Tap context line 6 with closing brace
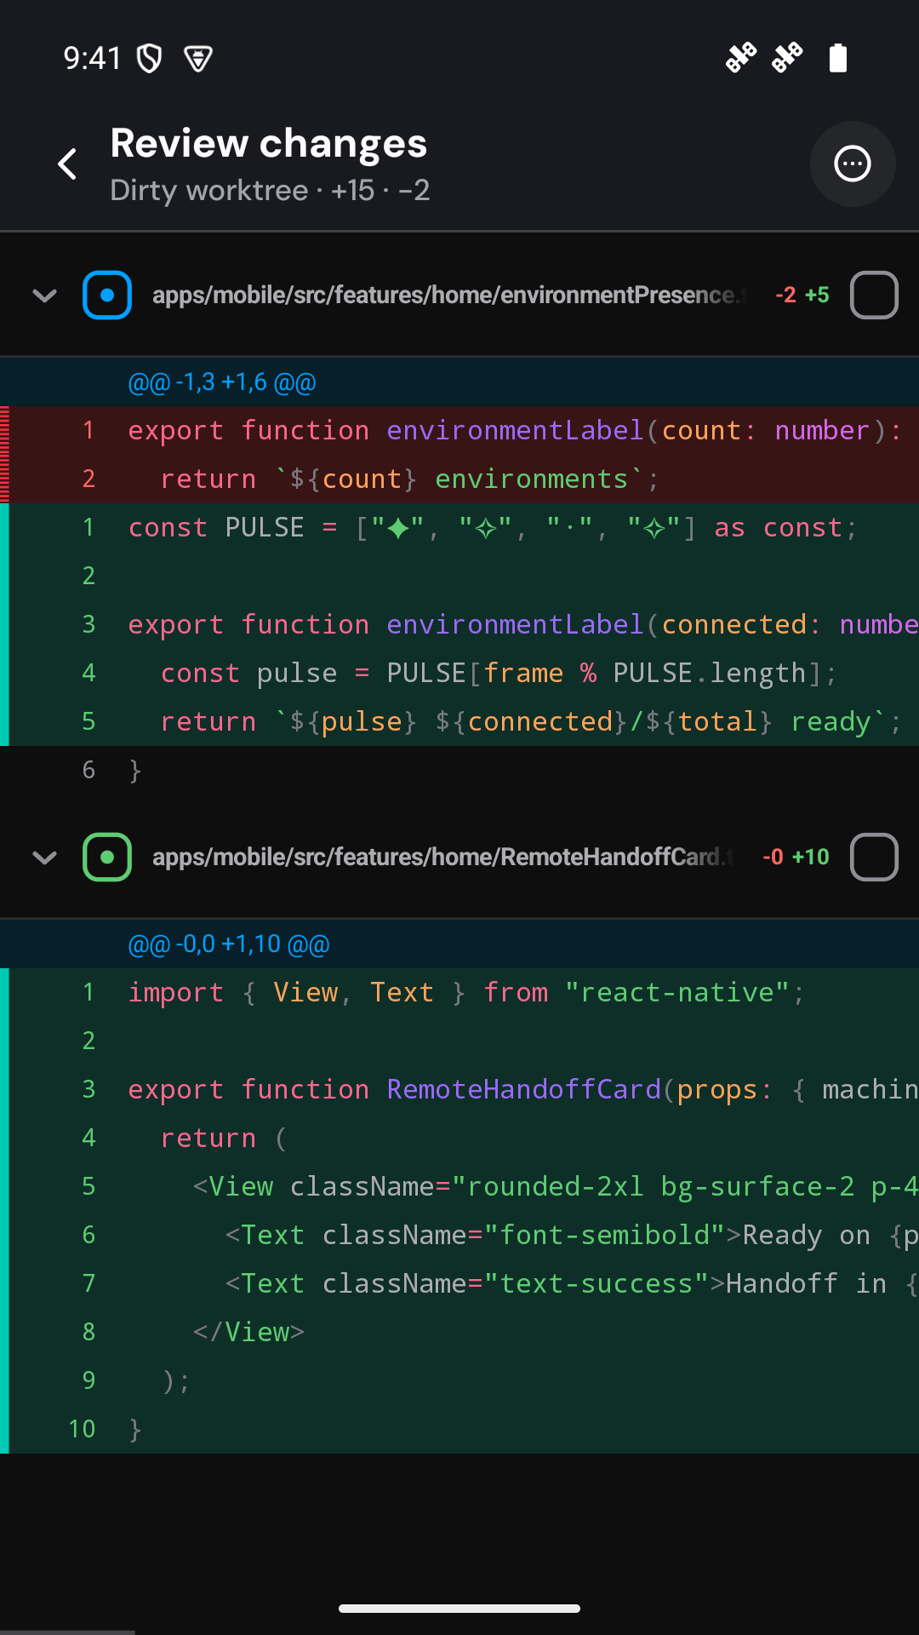 [x=459, y=770]
